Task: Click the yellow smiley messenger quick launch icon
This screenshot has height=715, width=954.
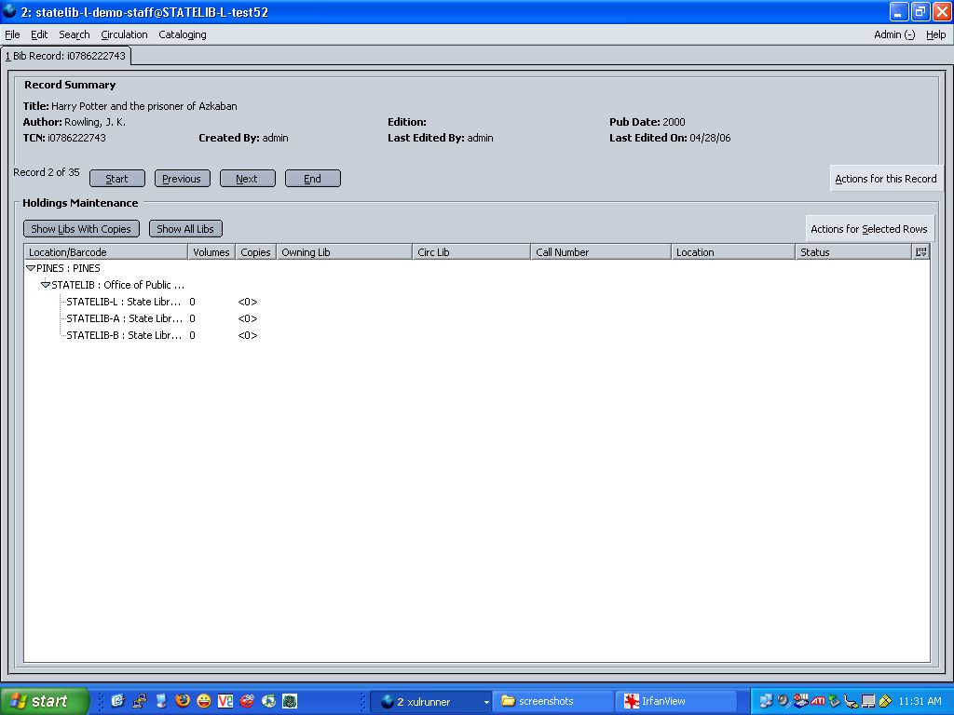Action: [x=203, y=701]
